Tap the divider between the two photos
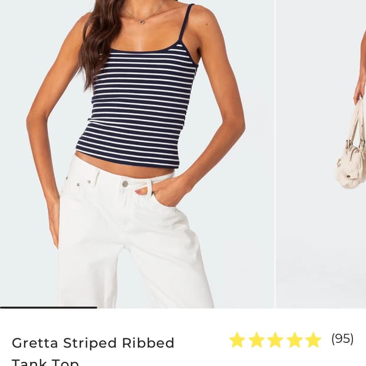The width and height of the screenshot is (366, 366). (x=276, y=154)
